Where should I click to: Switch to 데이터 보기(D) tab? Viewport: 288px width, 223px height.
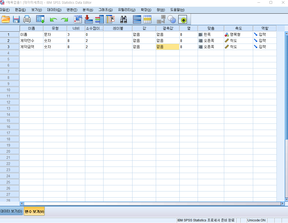click(11, 211)
